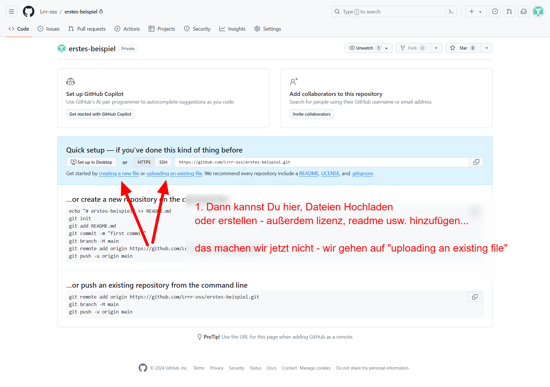This screenshot has width=550, height=387.
Task: Expand the Fork options dropdown arrow
Action: click(x=436, y=48)
